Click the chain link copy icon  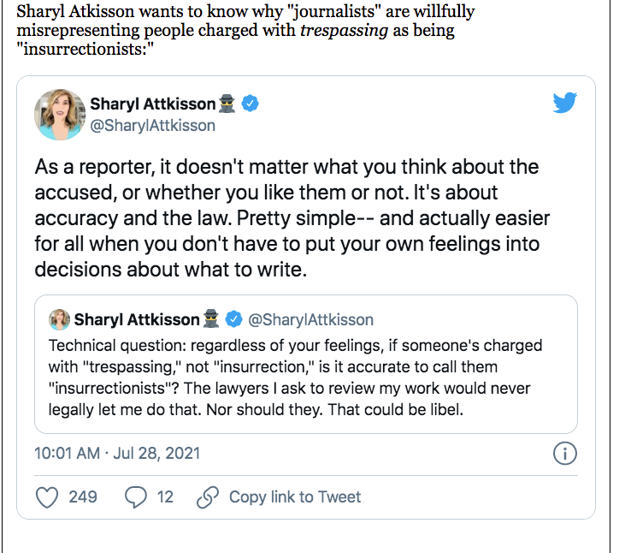coord(208,497)
